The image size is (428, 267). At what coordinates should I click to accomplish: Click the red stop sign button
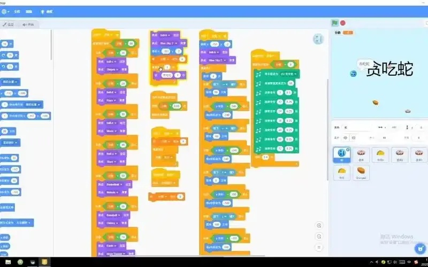pos(343,23)
